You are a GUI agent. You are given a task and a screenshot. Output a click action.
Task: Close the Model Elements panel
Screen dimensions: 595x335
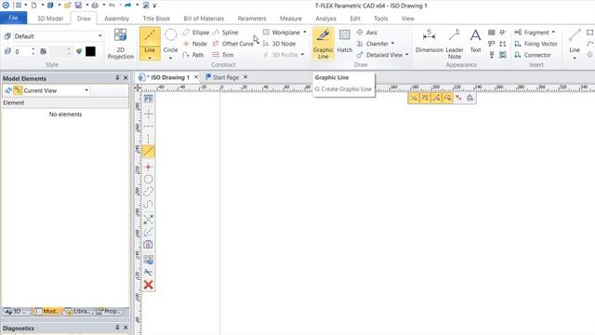(x=126, y=78)
